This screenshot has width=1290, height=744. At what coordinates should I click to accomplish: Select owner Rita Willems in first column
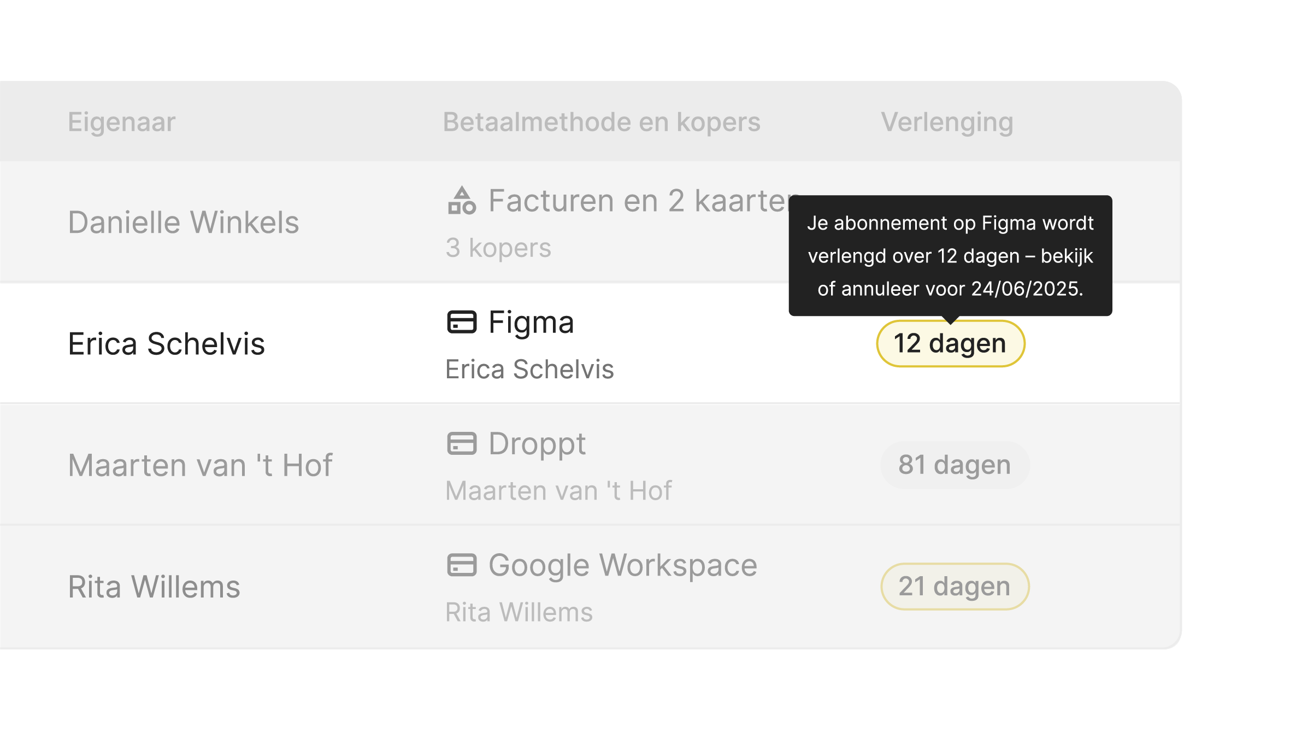click(154, 587)
